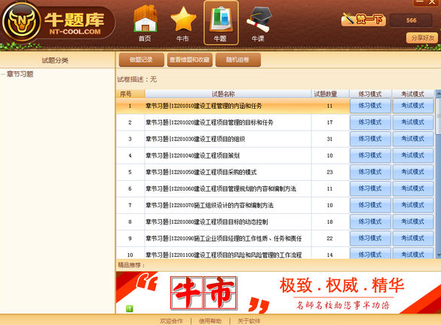Sort by 序号 column header
The width and height of the screenshot is (441, 325).
tap(130, 94)
